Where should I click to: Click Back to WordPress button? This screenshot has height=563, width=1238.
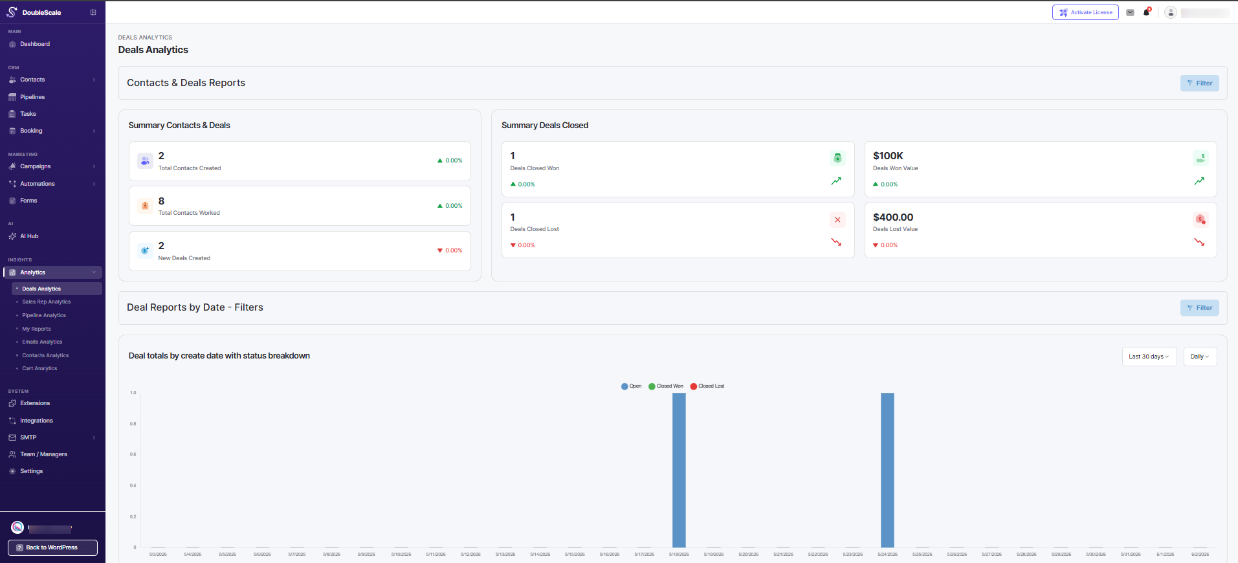[x=52, y=547]
